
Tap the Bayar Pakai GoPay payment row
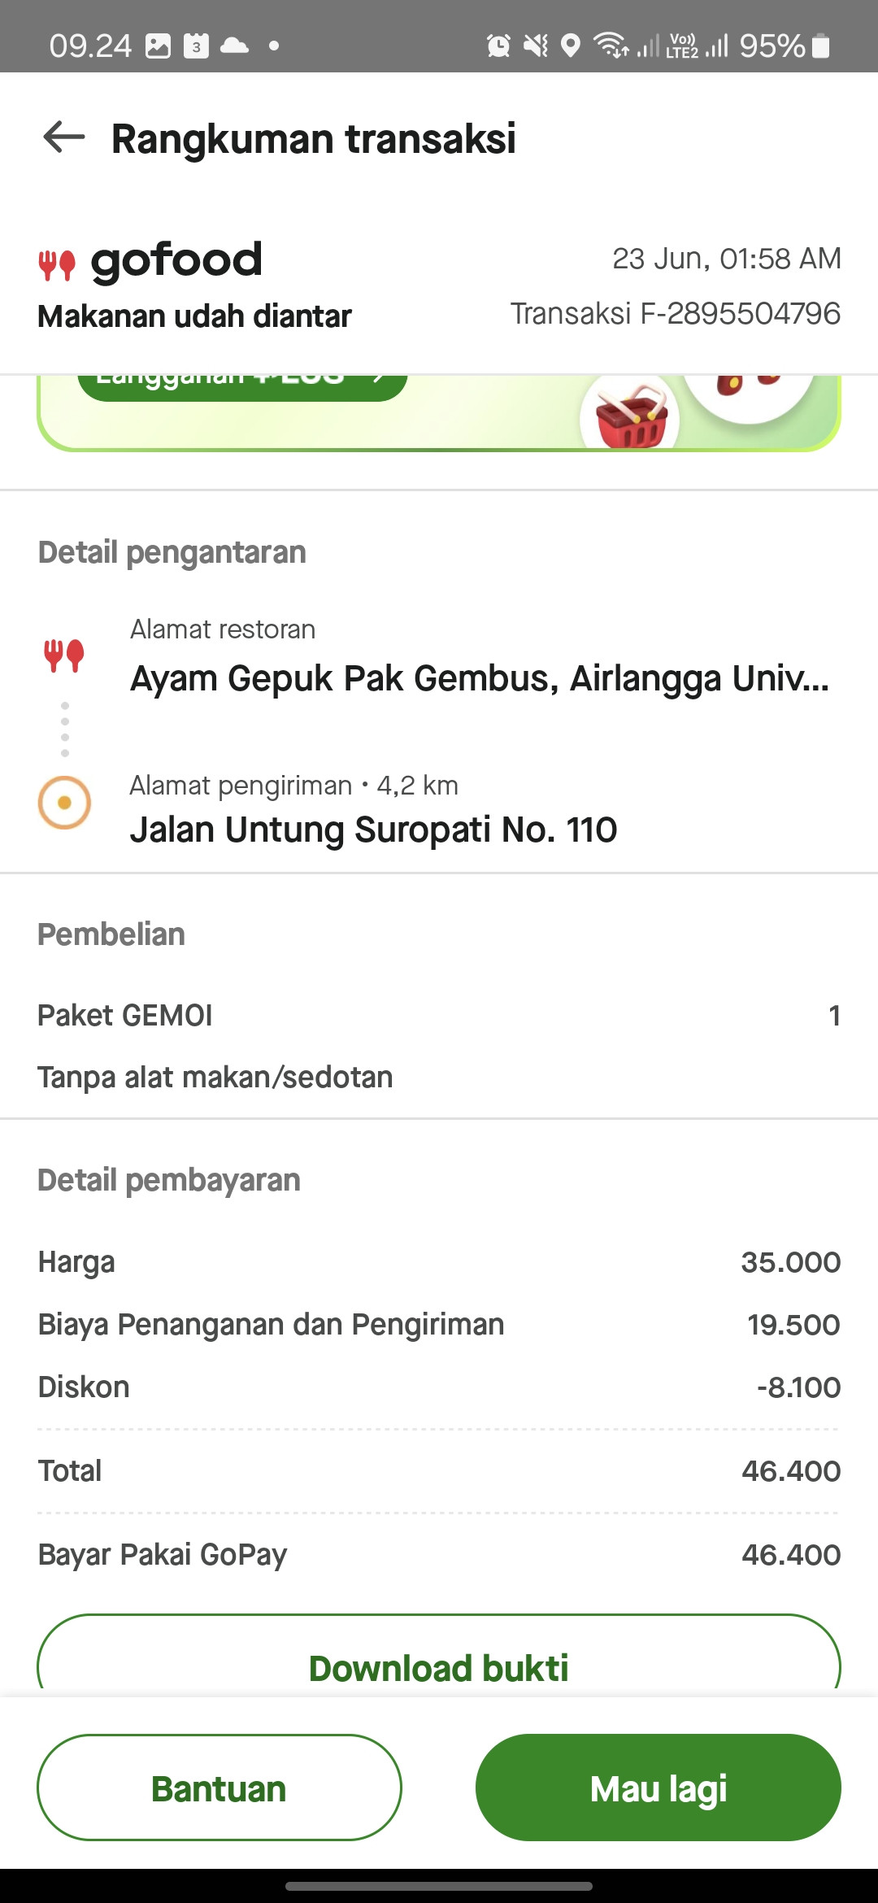[439, 1555]
